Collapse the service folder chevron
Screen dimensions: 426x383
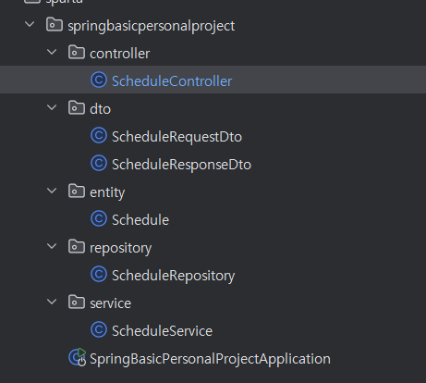point(52,302)
